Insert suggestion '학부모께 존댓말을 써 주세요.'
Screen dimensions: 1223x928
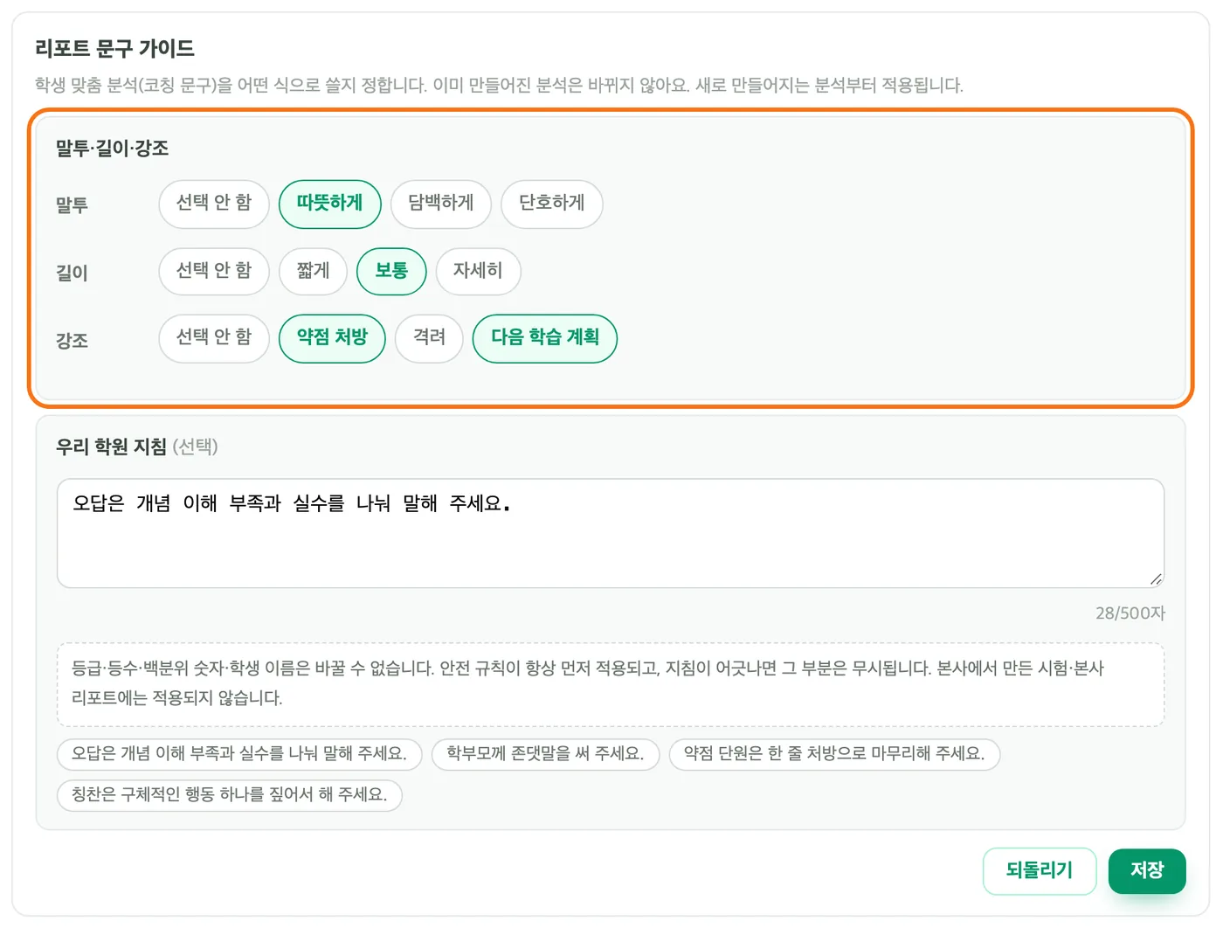pyautogui.click(x=545, y=754)
